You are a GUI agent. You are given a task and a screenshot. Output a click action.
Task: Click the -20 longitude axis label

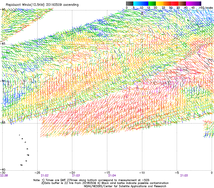pos(72,173)
